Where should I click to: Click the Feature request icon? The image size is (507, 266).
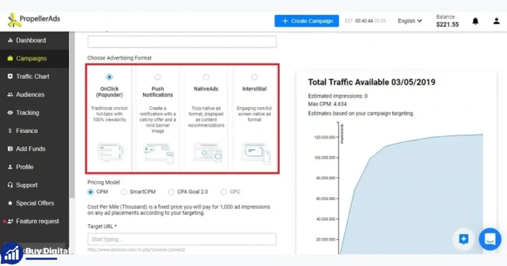(10, 221)
